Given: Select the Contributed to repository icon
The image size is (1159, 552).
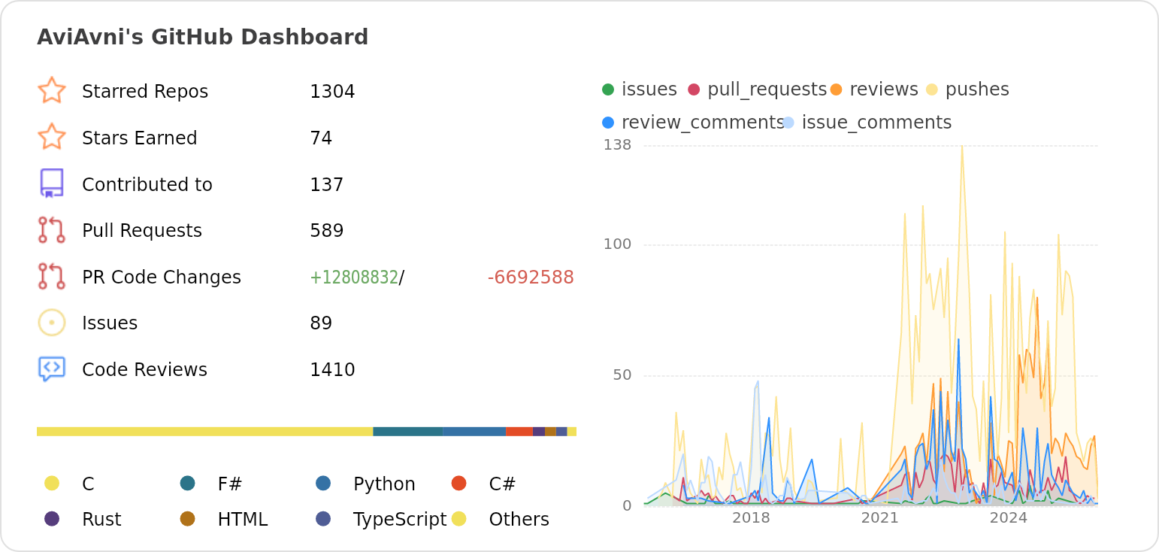Looking at the screenshot, I should pos(53,183).
